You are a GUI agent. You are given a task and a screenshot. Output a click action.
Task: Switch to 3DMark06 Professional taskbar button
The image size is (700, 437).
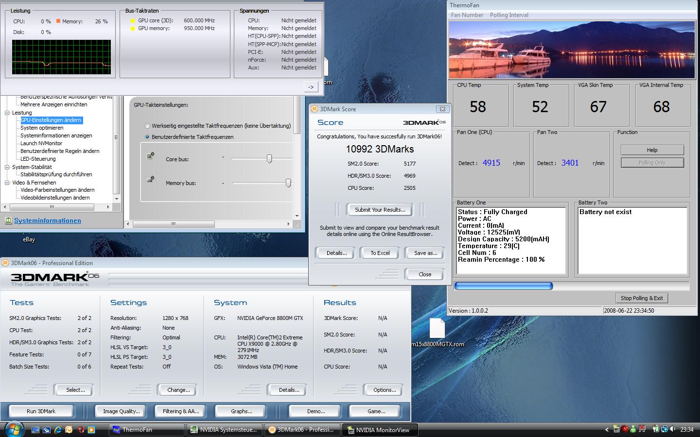(x=302, y=430)
